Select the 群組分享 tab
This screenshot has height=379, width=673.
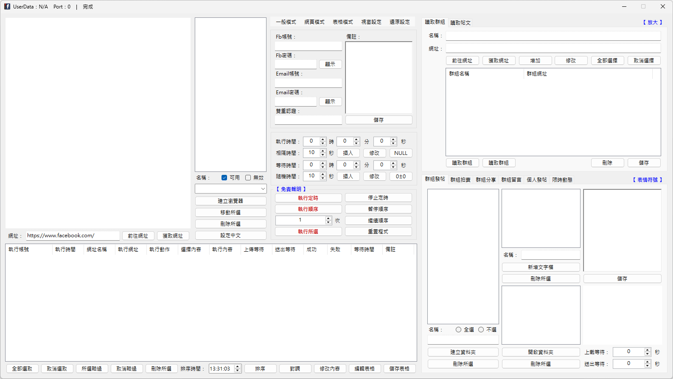[x=486, y=180]
